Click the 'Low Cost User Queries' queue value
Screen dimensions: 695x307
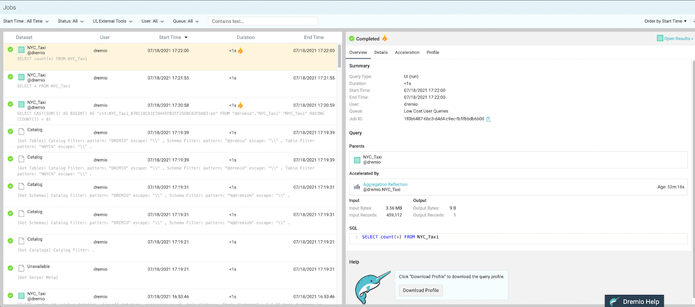426,111
